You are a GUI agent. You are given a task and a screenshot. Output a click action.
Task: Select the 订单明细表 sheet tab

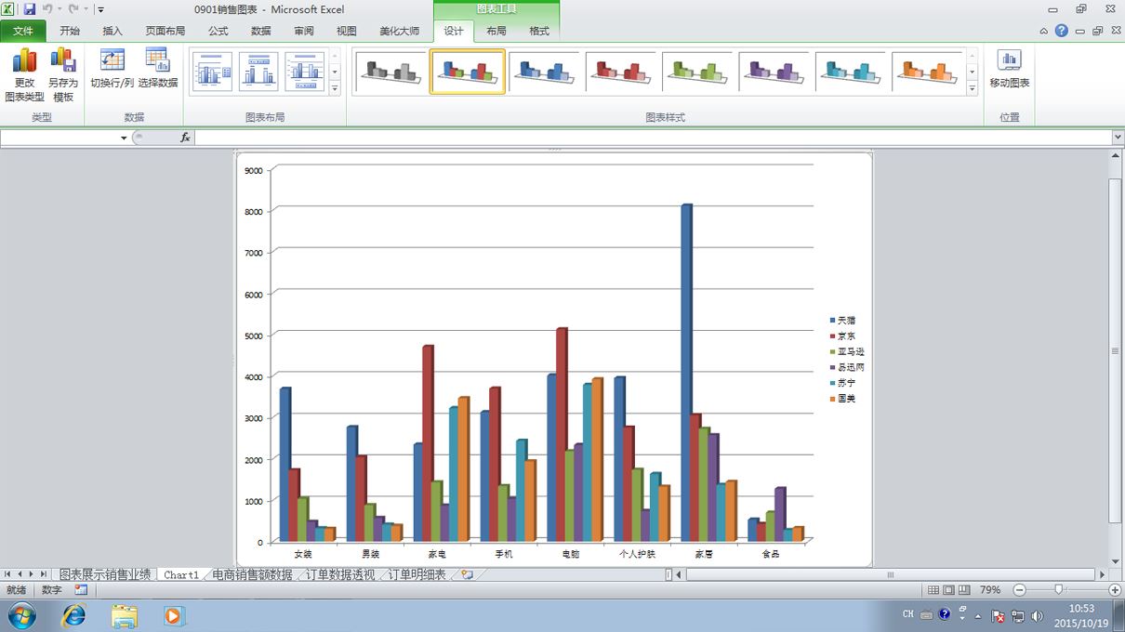[x=417, y=574]
